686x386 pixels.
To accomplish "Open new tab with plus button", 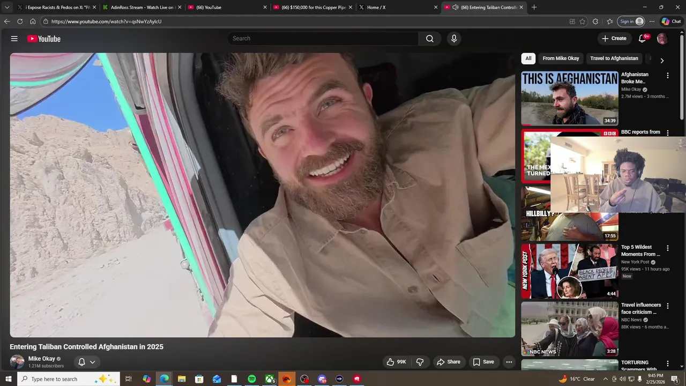I will pyautogui.click(x=534, y=8).
